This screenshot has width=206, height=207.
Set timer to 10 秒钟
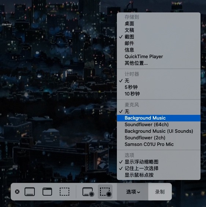point(159,94)
